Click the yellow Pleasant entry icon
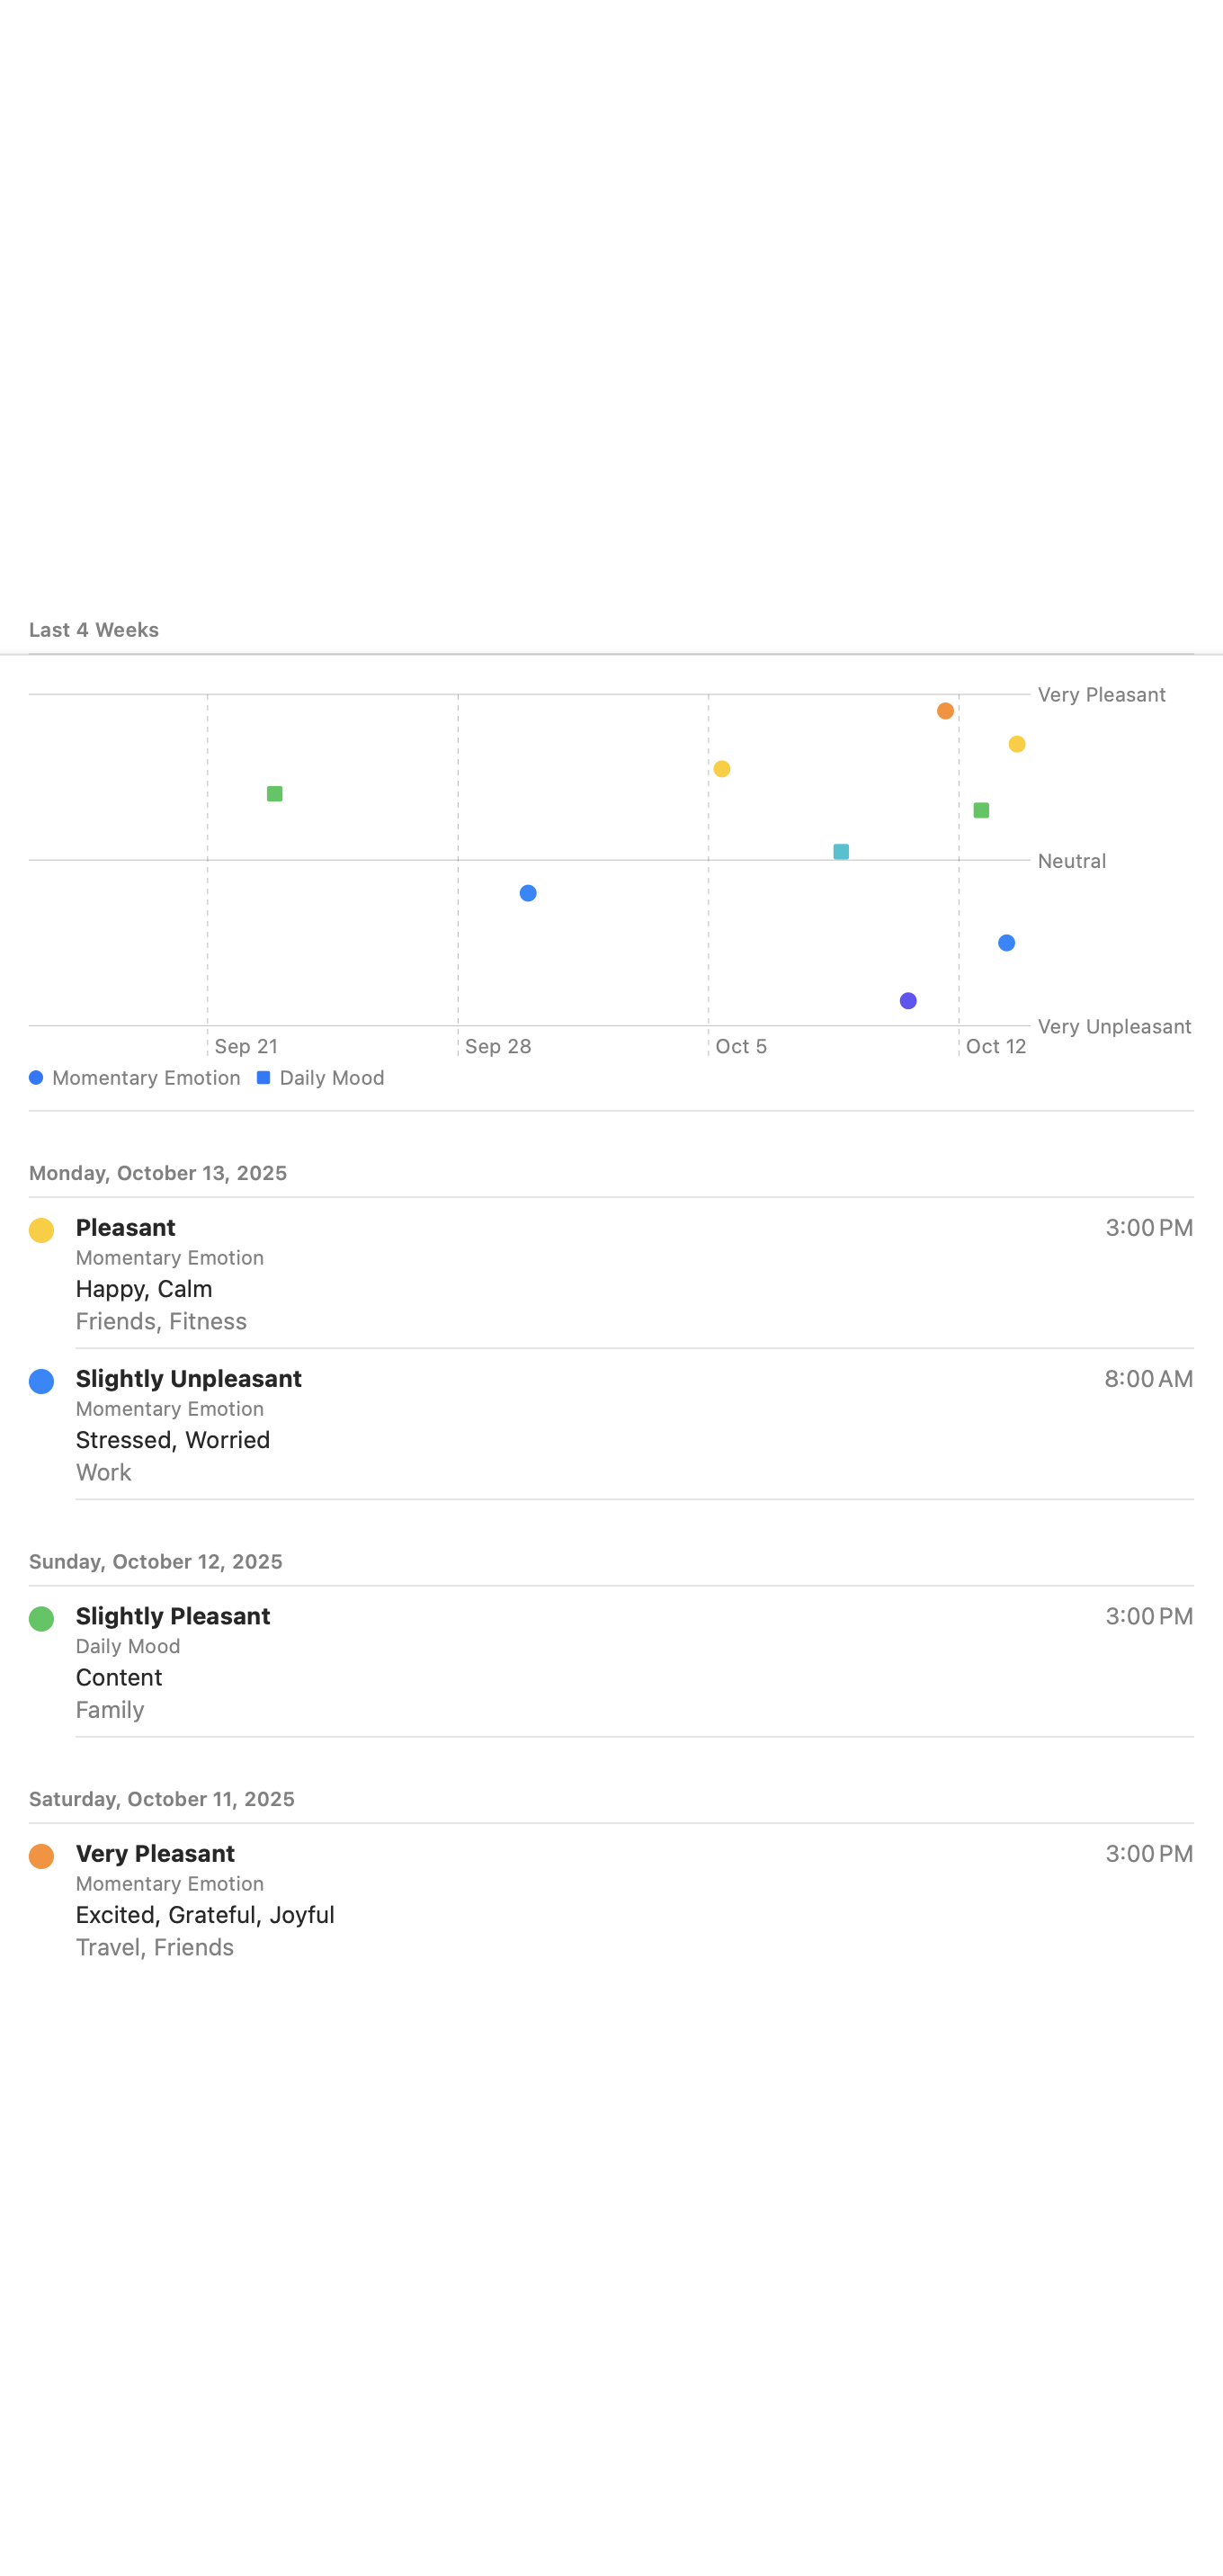The width and height of the screenshot is (1223, 2576). point(41,1230)
